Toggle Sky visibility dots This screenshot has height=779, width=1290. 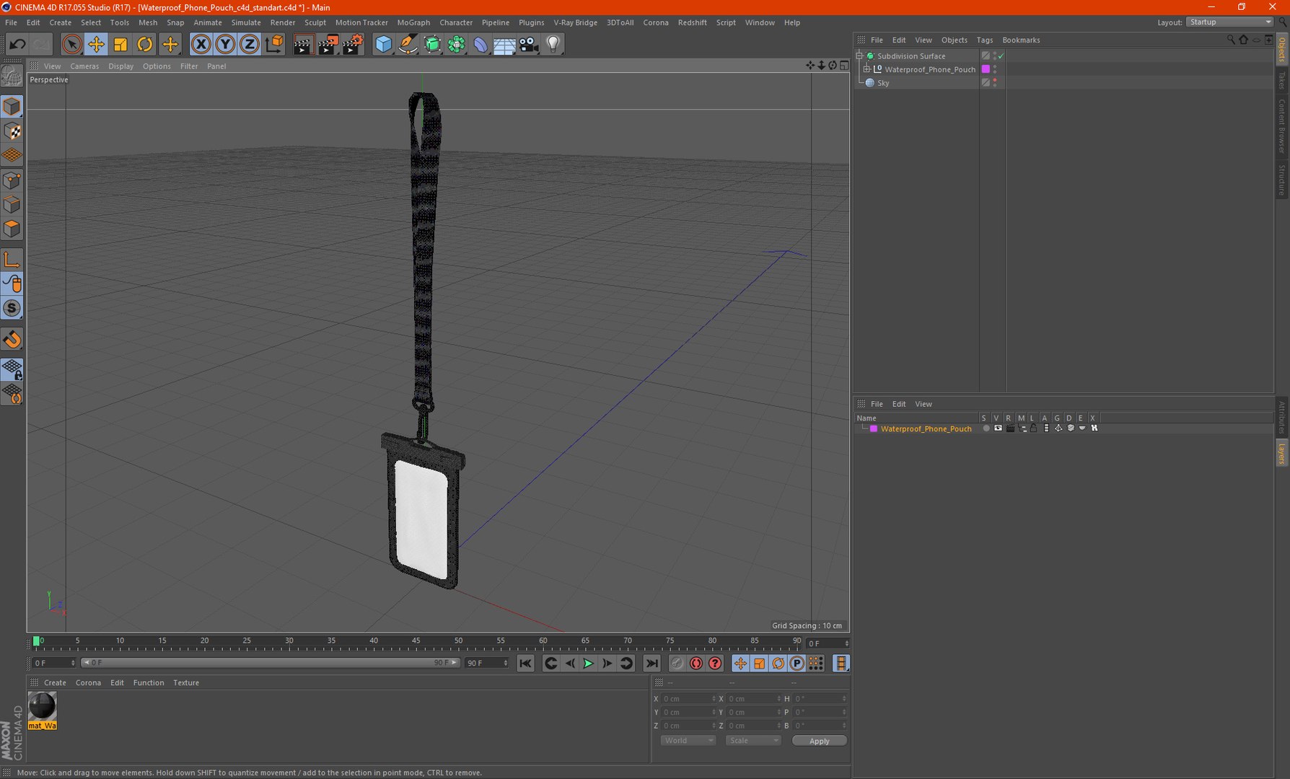[995, 83]
